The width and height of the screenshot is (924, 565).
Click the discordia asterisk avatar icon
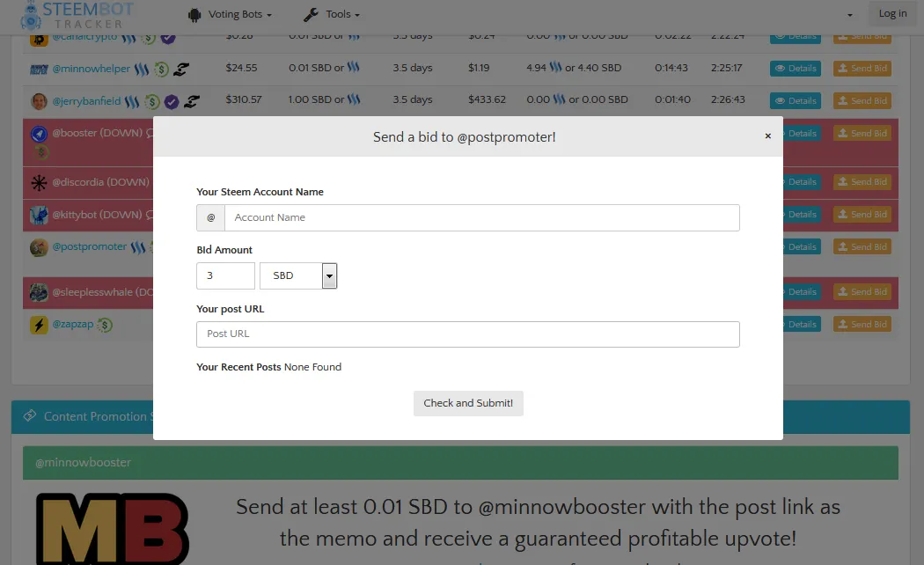[x=39, y=183]
